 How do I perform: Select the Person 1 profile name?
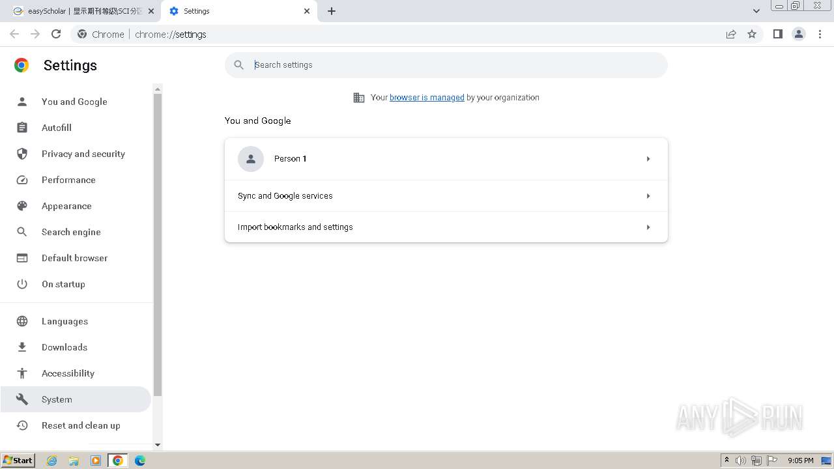coord(291,159)
